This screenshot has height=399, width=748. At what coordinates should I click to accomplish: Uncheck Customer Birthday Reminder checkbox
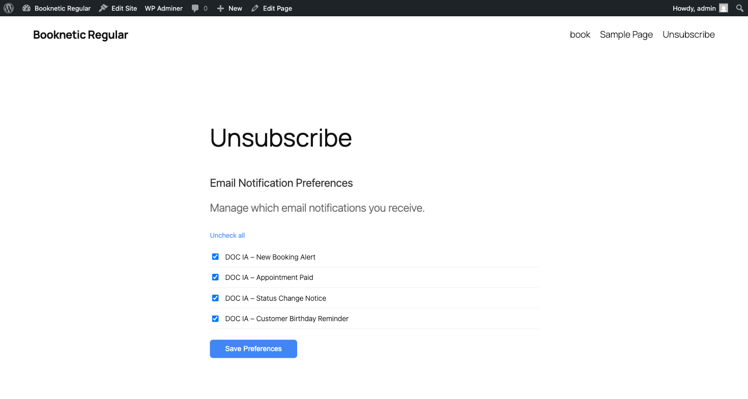coord(215,319)
